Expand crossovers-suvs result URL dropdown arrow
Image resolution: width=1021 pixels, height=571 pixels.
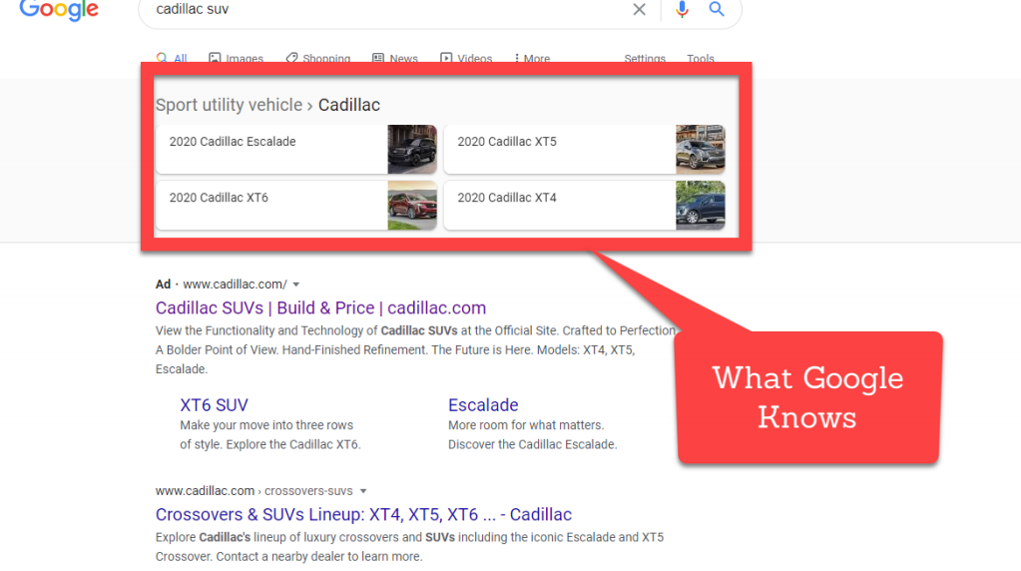pos(363,491)
